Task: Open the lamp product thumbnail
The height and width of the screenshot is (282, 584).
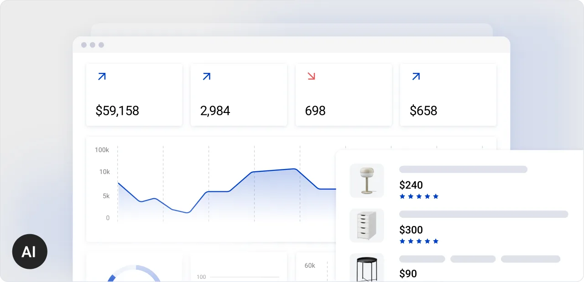Action: point(367,180)
